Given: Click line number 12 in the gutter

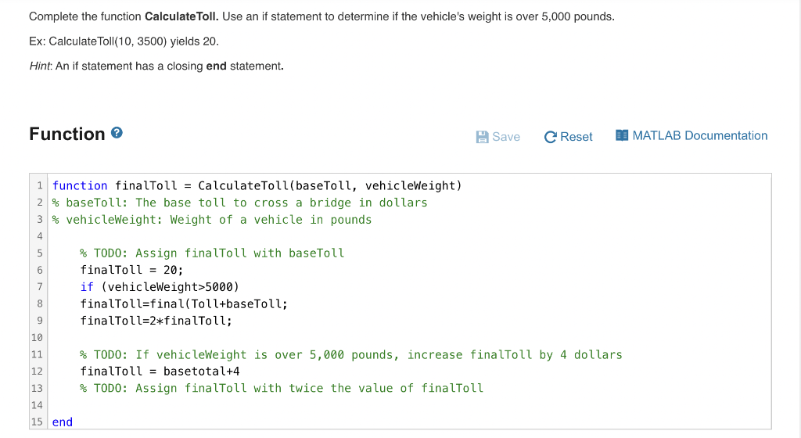Looking at the screenshot, I should (x=37, y=371).
